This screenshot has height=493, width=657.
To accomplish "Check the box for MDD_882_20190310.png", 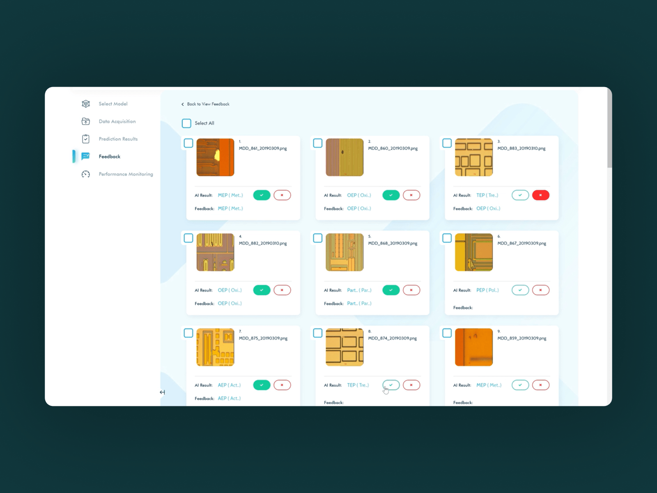I will 188,238.
